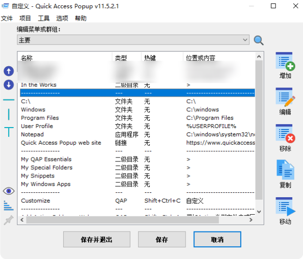Select the My Windows Apps row

coord(138,184)
